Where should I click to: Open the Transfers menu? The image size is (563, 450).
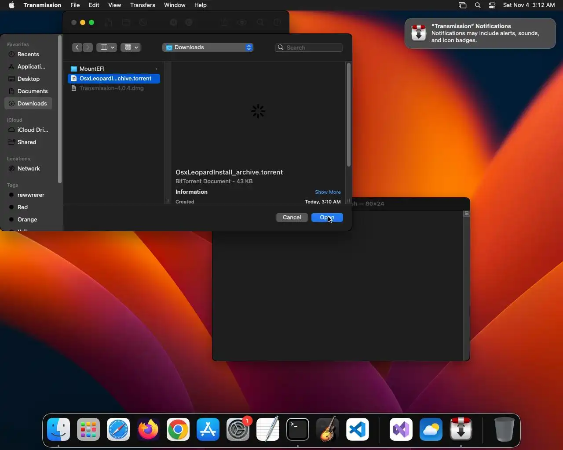coord(143,5)
